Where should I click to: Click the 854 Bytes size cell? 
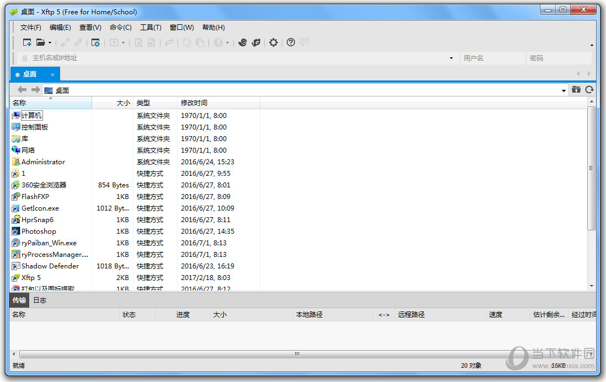point(113,185)
